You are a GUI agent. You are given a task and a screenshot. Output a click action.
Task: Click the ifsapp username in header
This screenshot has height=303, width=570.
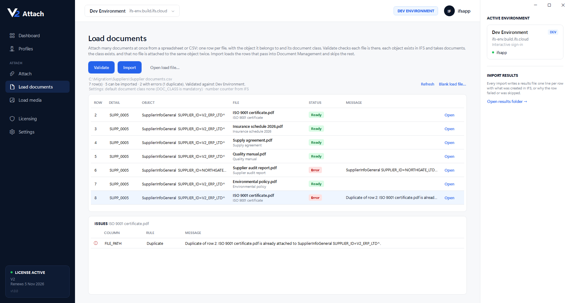(464, 11)
